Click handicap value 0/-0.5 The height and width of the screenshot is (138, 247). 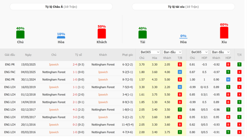(204, 87)
